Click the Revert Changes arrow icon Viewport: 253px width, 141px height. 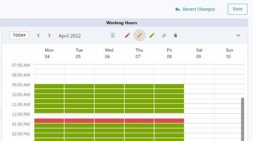click(178, 9)
